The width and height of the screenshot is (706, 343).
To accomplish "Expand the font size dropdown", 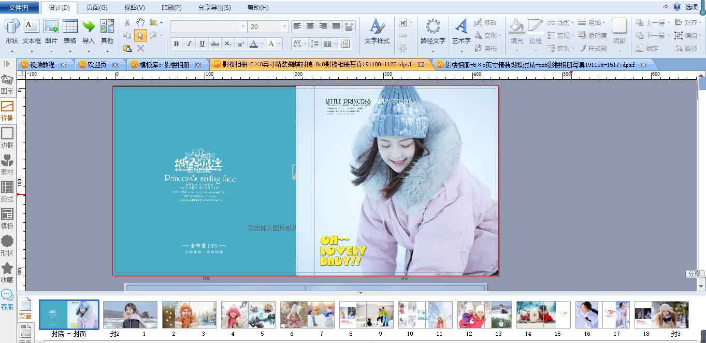I will coord(284,26).
